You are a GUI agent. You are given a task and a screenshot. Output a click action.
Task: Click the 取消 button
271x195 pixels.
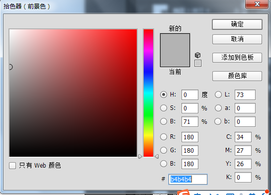point(237,39)
